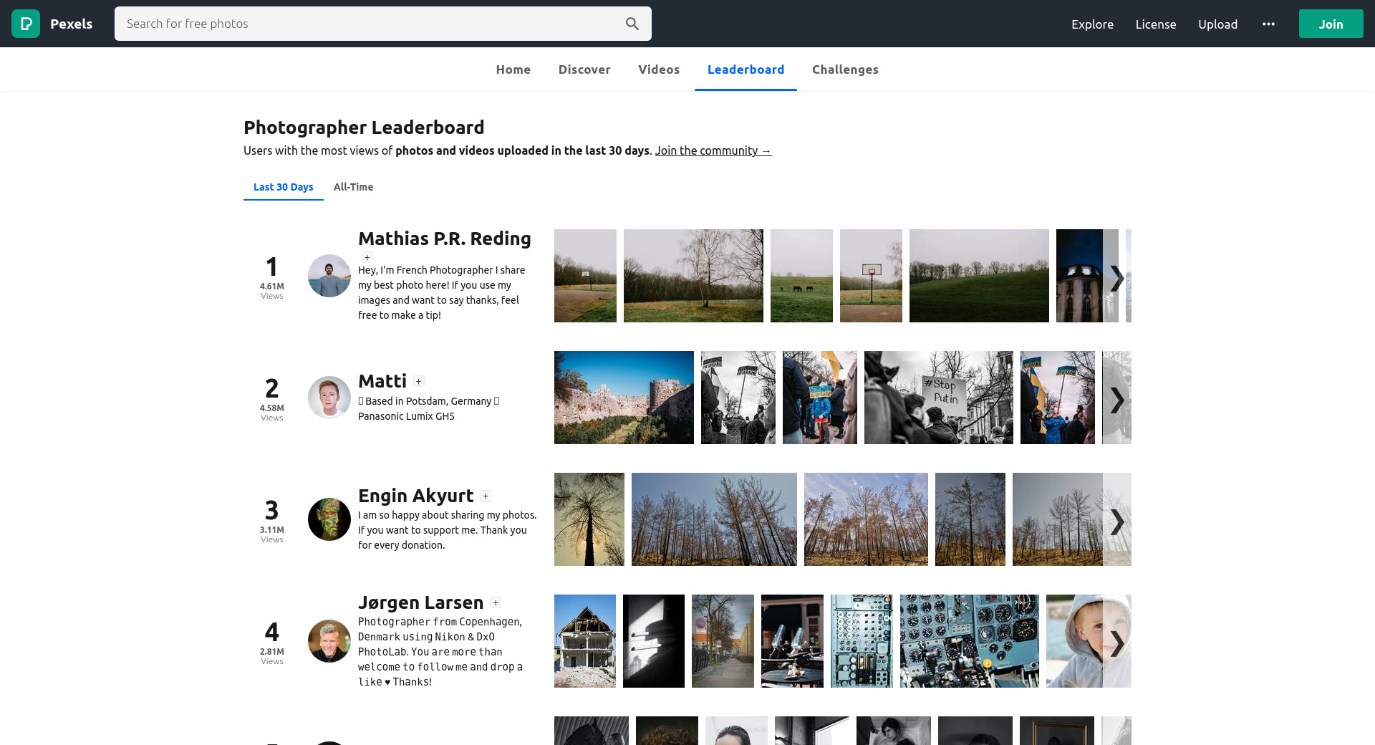Image resolution: width=1375 pixels, height=745 pixels.
Task: Open Jørgen Larsen's profile avatar
Action: click(329, 641)
